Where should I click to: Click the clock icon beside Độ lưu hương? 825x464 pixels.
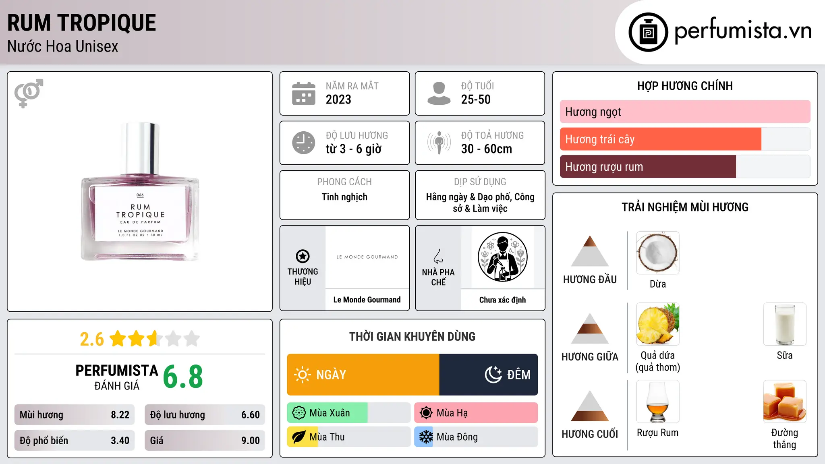[x=304, y=143]
